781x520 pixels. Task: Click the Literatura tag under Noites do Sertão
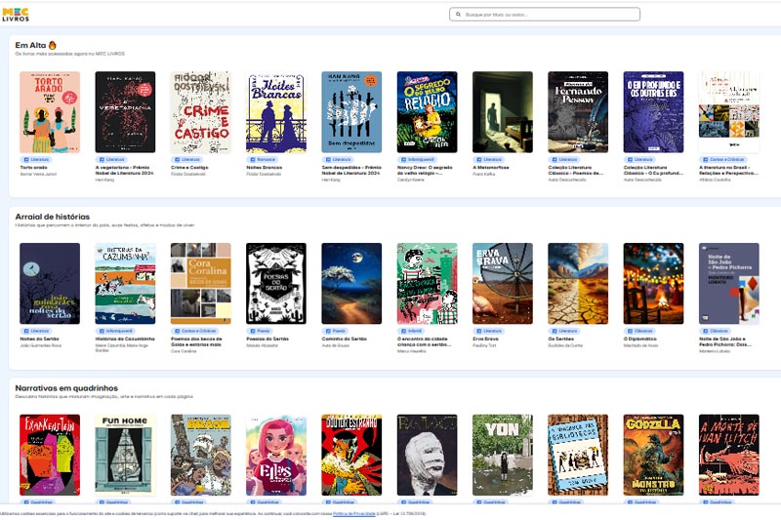tap(36, 331)
